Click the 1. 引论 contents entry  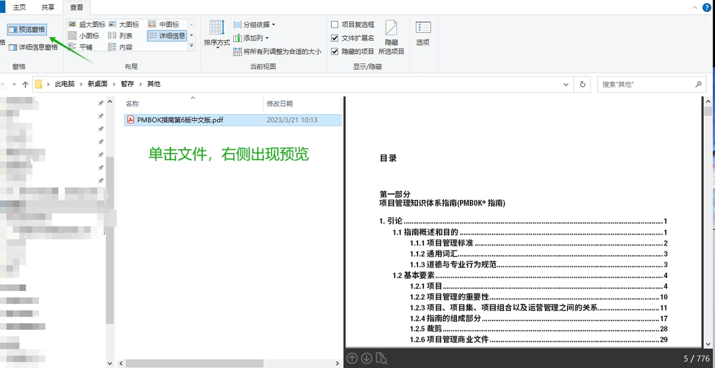[x=524, y=221]
